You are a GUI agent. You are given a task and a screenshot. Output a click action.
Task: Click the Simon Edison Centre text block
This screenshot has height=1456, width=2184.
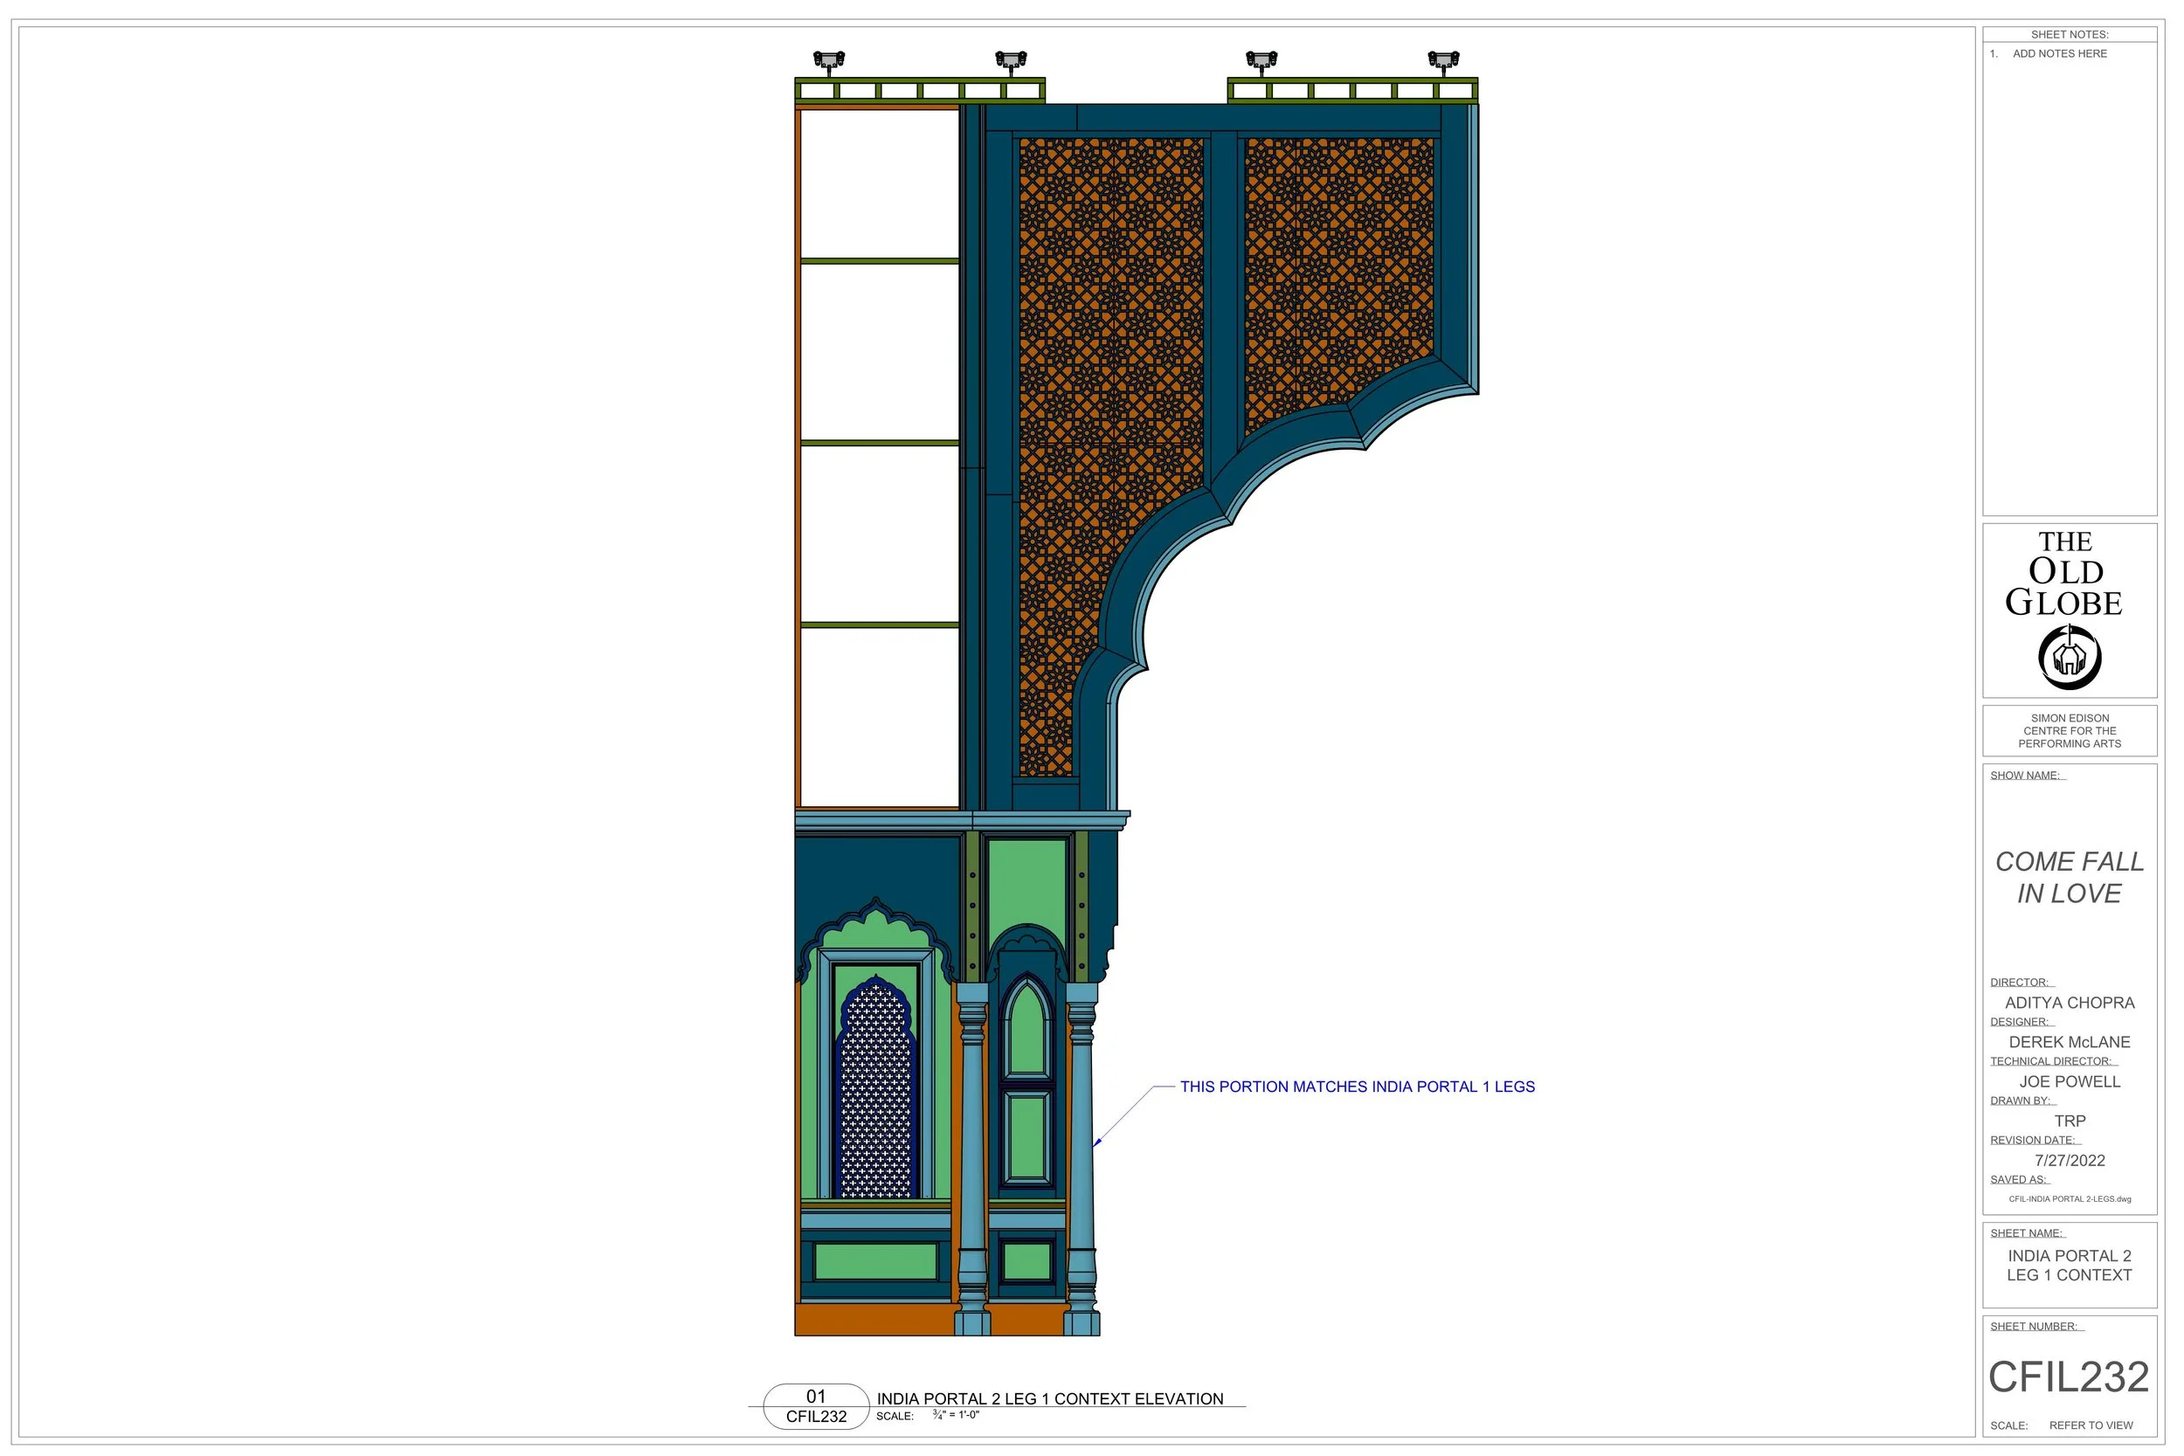point(2069,731)
